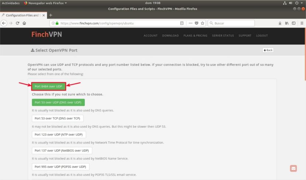Click LOGOUT in the navigation

coord(262,36)
